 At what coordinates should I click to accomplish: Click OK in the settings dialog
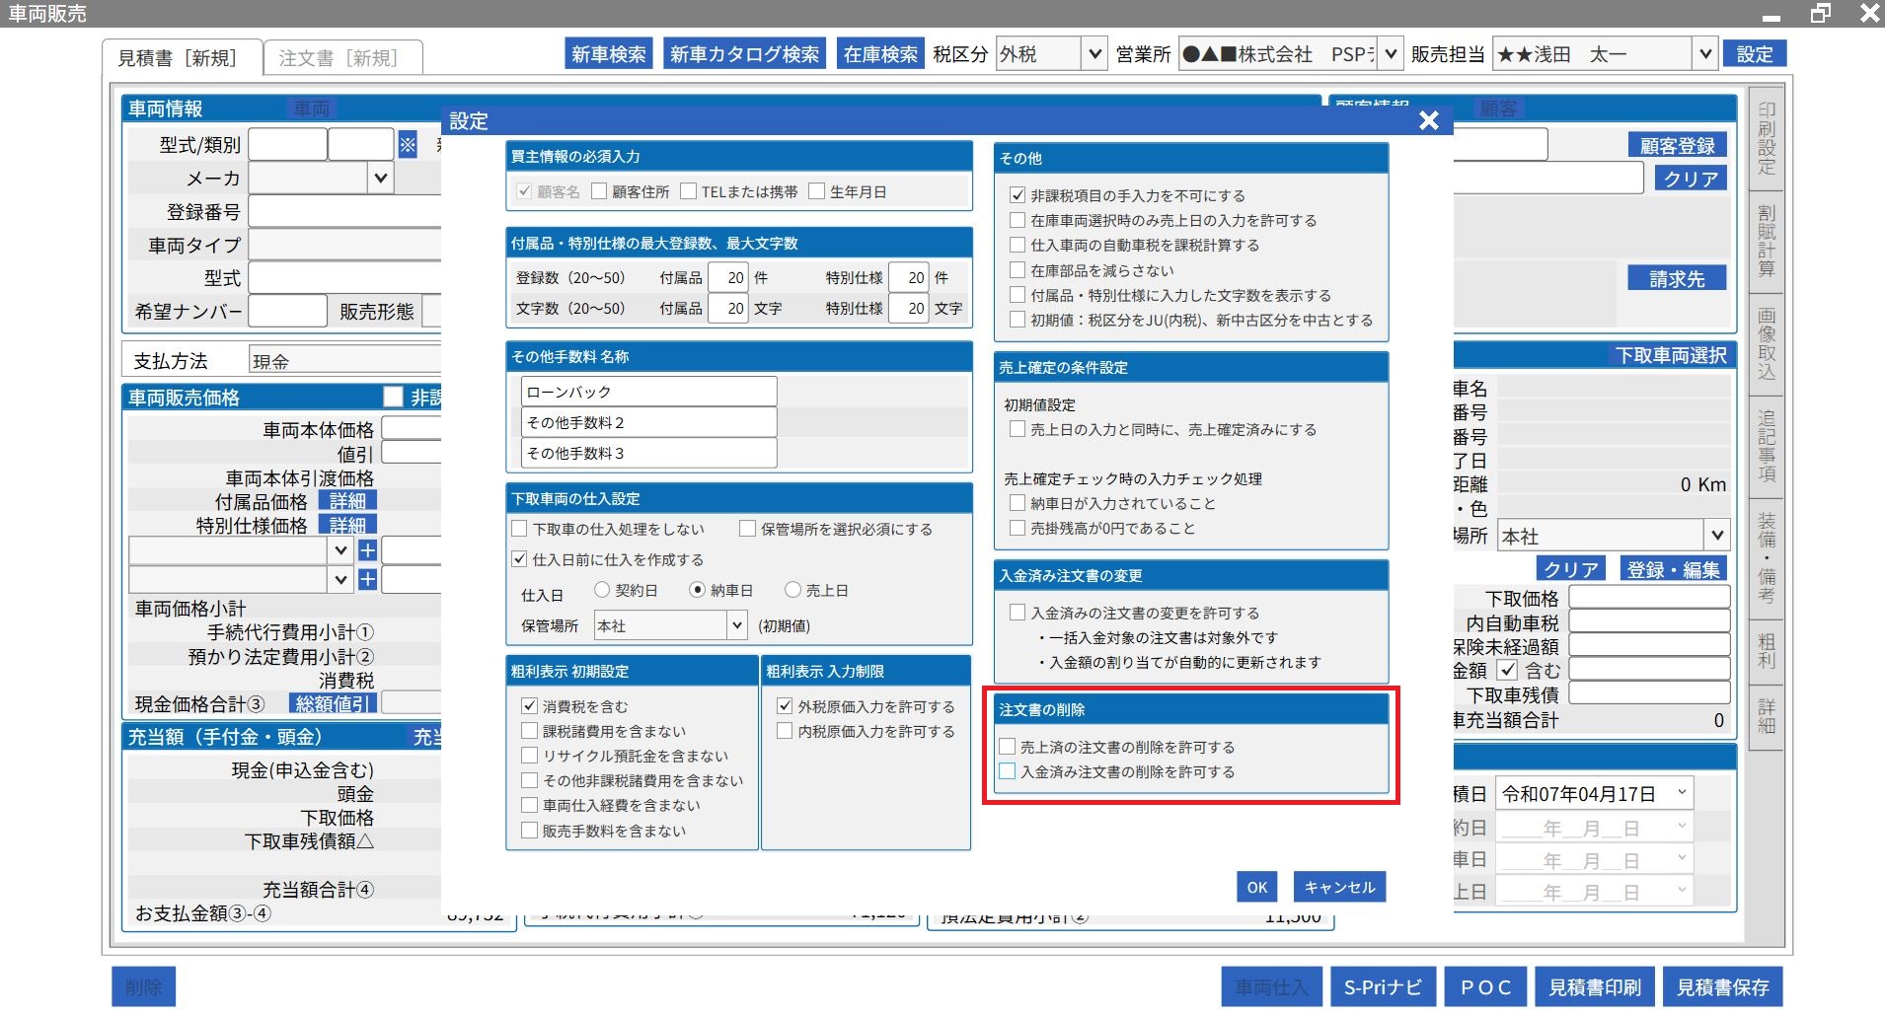pyautogui.click(x=1256, y=887)
